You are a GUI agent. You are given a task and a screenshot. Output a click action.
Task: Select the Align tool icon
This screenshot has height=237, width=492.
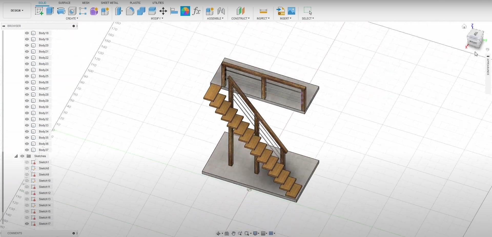(x=174, y=11)
